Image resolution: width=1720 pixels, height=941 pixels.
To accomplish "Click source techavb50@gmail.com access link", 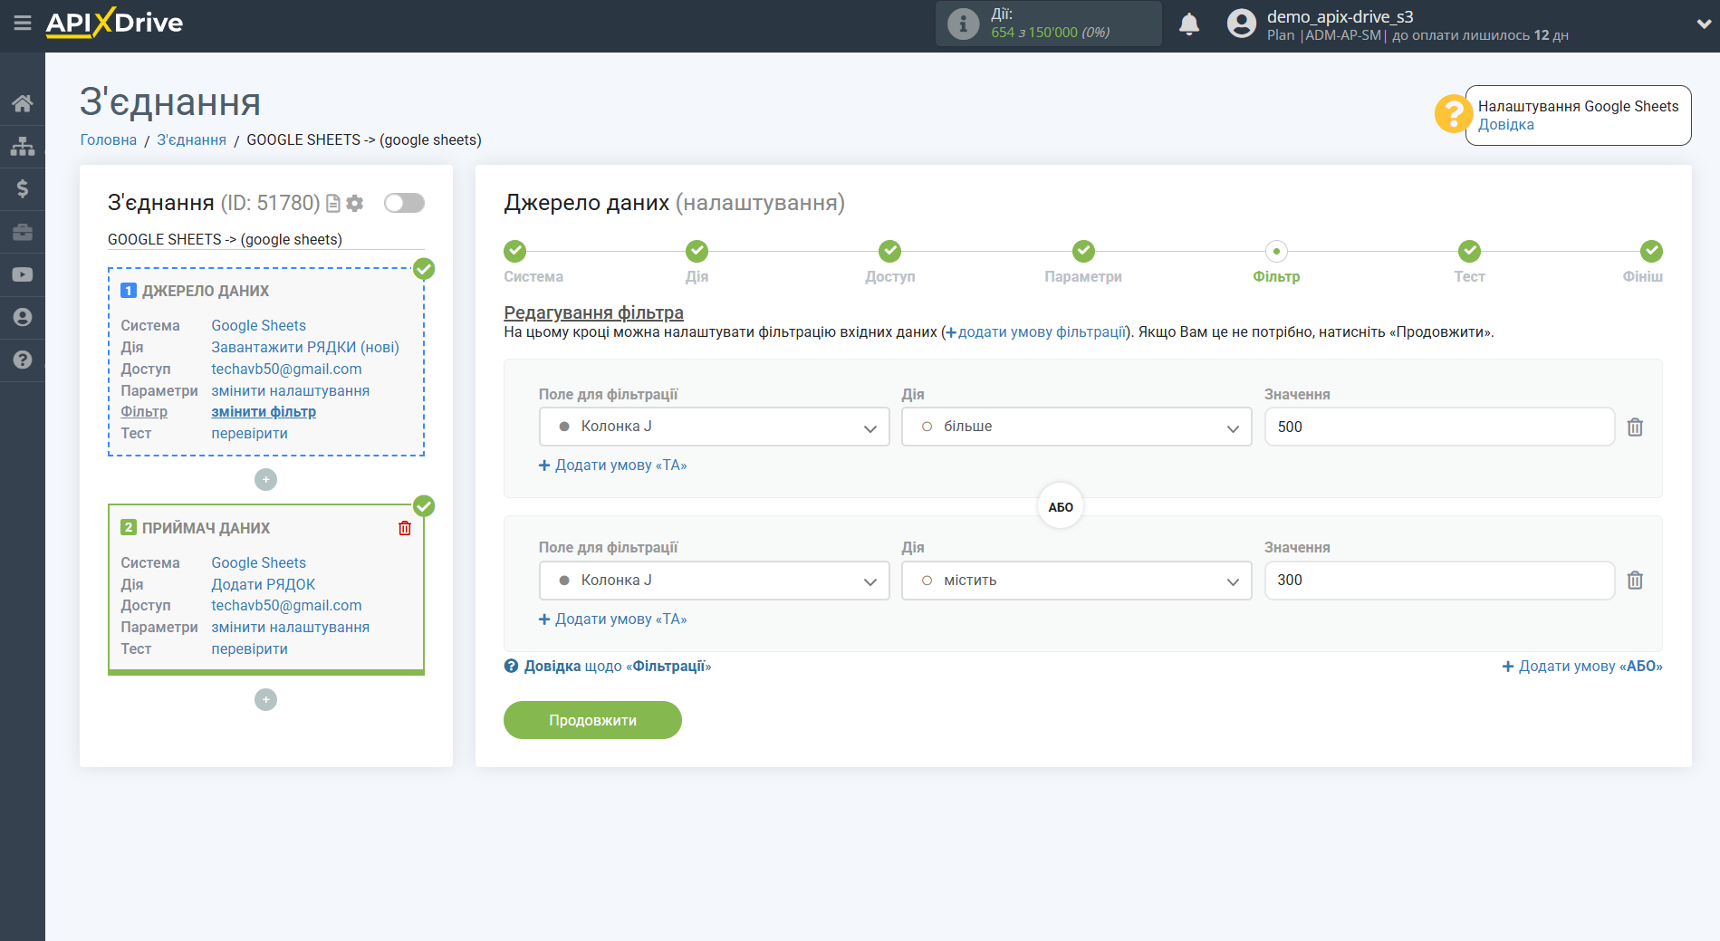I will click(286, 370).
